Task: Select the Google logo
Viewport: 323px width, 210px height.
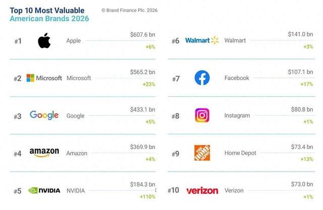Action: [x=44, y=116]
